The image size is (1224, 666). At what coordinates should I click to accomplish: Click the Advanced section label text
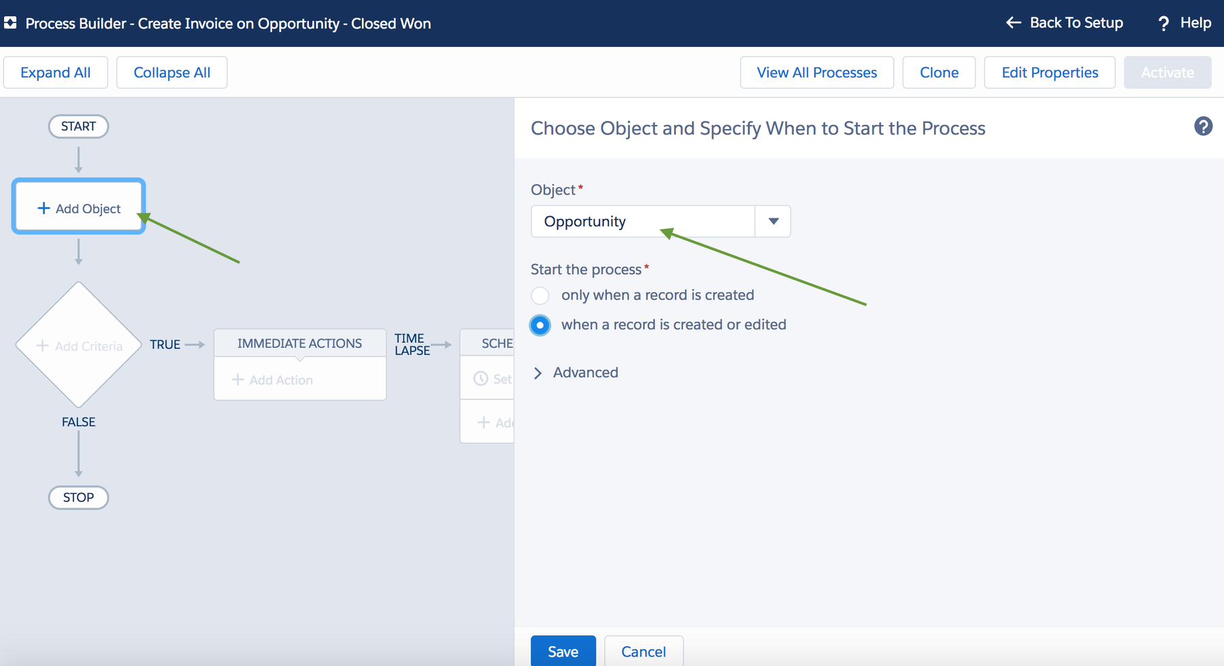click(x=585, y=372)
